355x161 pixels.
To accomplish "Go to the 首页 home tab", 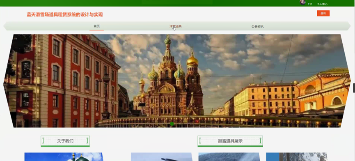I will click(x=97, y=26).
